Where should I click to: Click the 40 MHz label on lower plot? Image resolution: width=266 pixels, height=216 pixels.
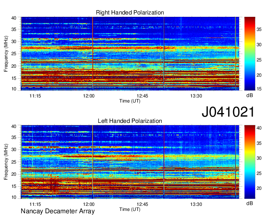(14, 126)
